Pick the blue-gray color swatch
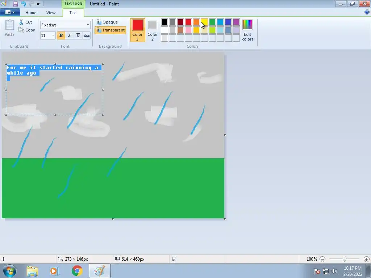371x278 pixels. [x=228, y=30]
